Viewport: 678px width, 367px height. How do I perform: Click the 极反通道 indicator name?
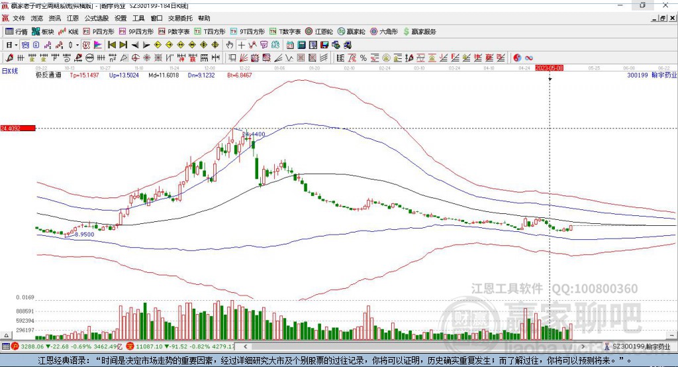pos(48,76)
